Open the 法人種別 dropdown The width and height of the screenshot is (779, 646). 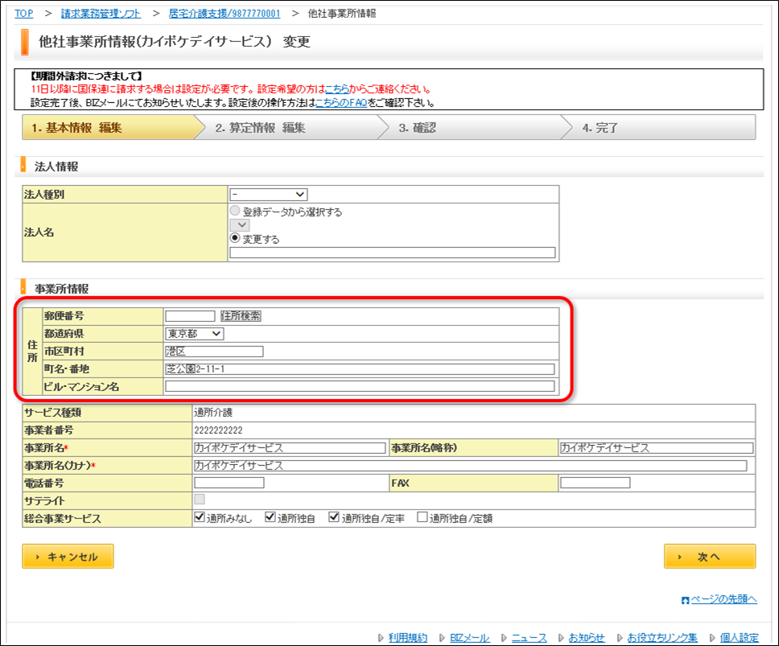[x=268, y=195]
